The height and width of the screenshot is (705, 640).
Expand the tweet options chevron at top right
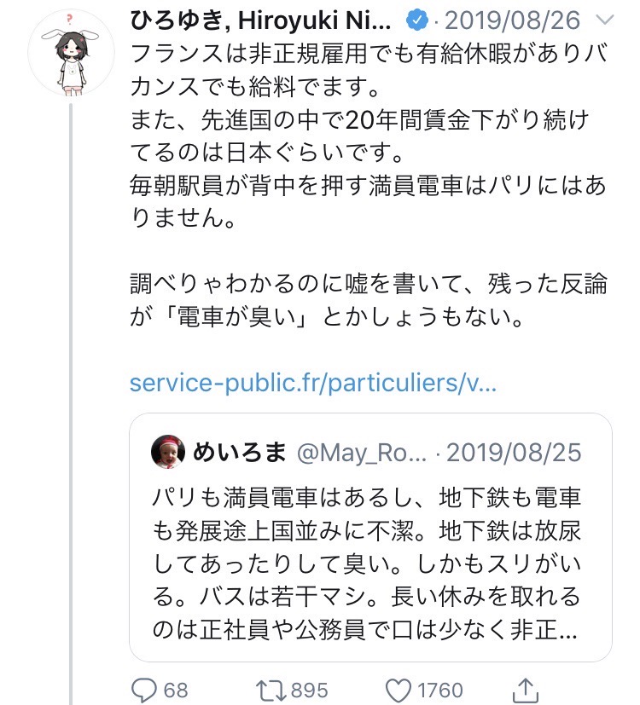[x=603, y=20]
